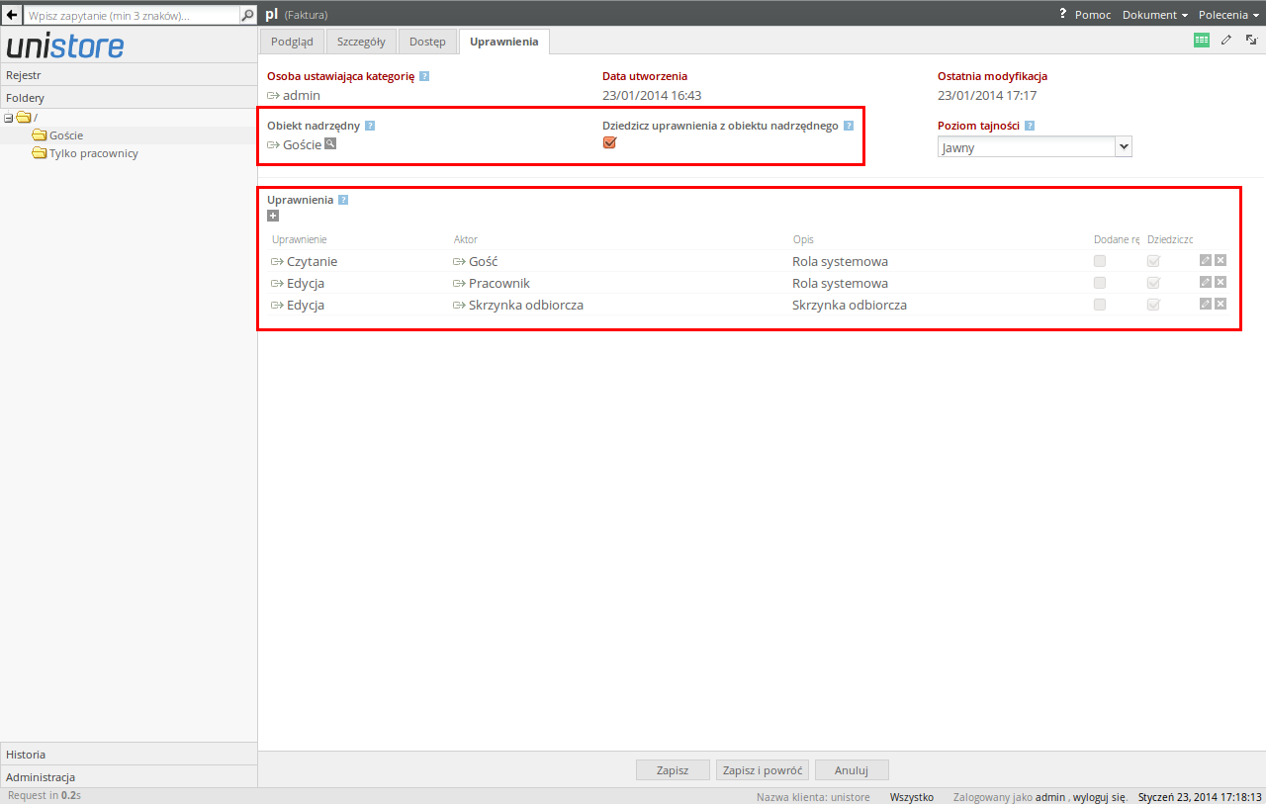Toggle Dziedzicz uprawnienia z obiektu nadrzędnego checkbox
The height and width of the screenshot is (804, 1266).
(x=609, y=142)
